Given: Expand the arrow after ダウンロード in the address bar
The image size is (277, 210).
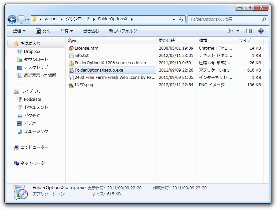Looking at the screenshot, I should point(94,19).
